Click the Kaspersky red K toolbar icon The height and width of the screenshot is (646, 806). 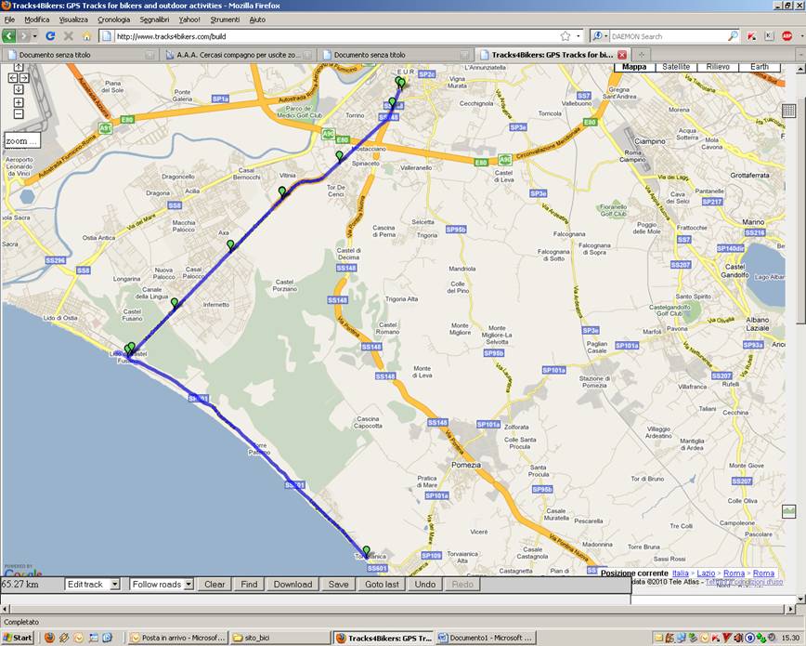tap(751, 36)
